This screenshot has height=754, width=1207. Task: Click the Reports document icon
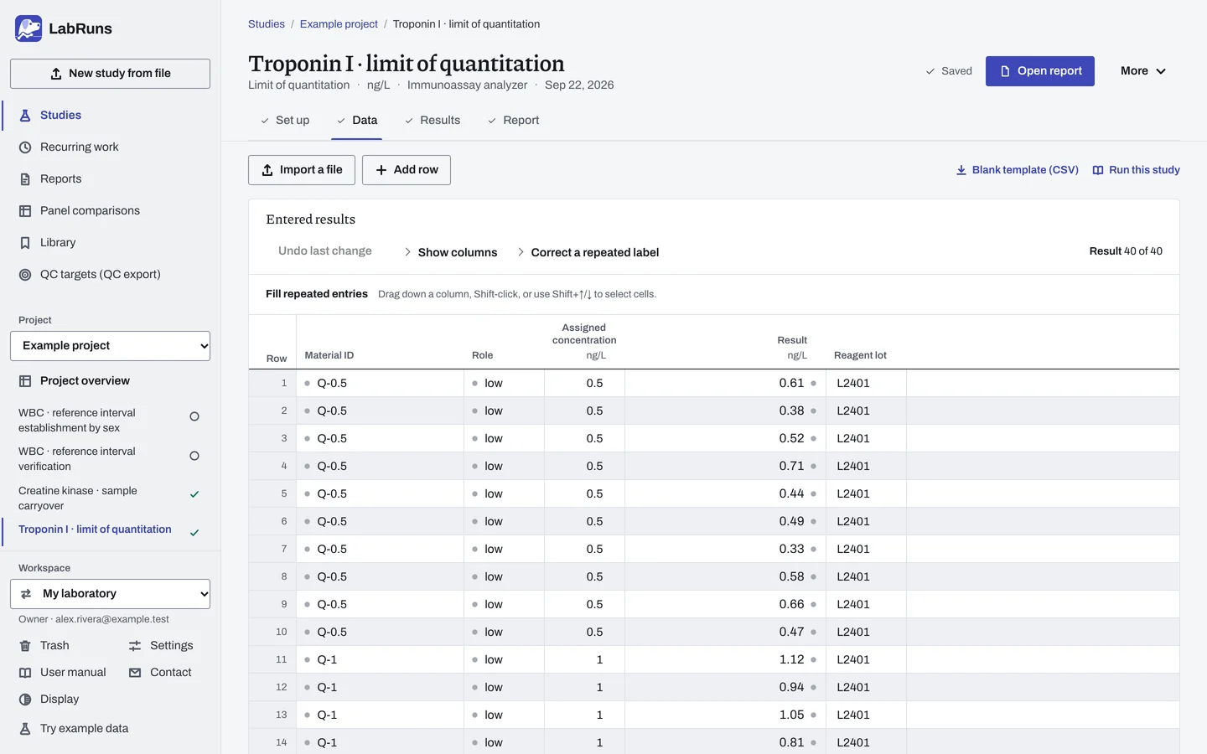pyautogui.click(x=25, y=179)
